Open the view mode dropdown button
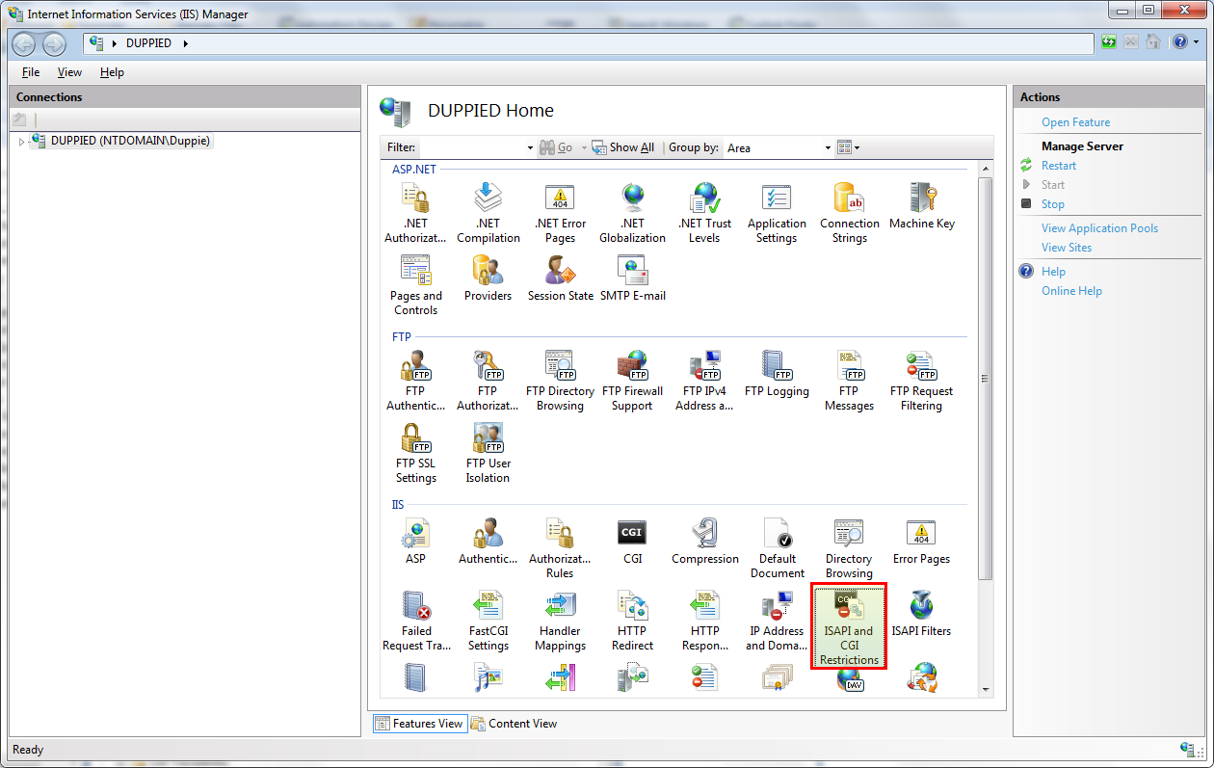This screenshot has height=768, width=1214. pyautogui.click(x=848, y=147)
